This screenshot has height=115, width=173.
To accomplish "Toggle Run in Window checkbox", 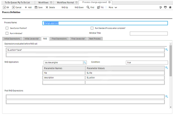I will tap(7, 33).
